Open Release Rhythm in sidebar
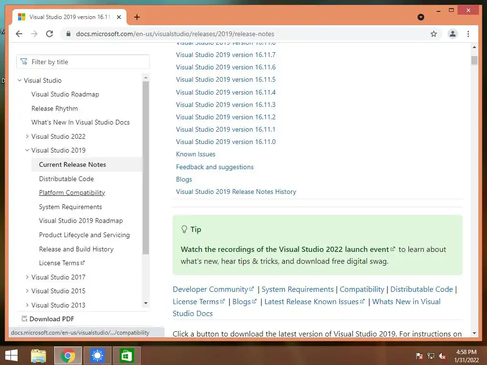 [55, 108]
